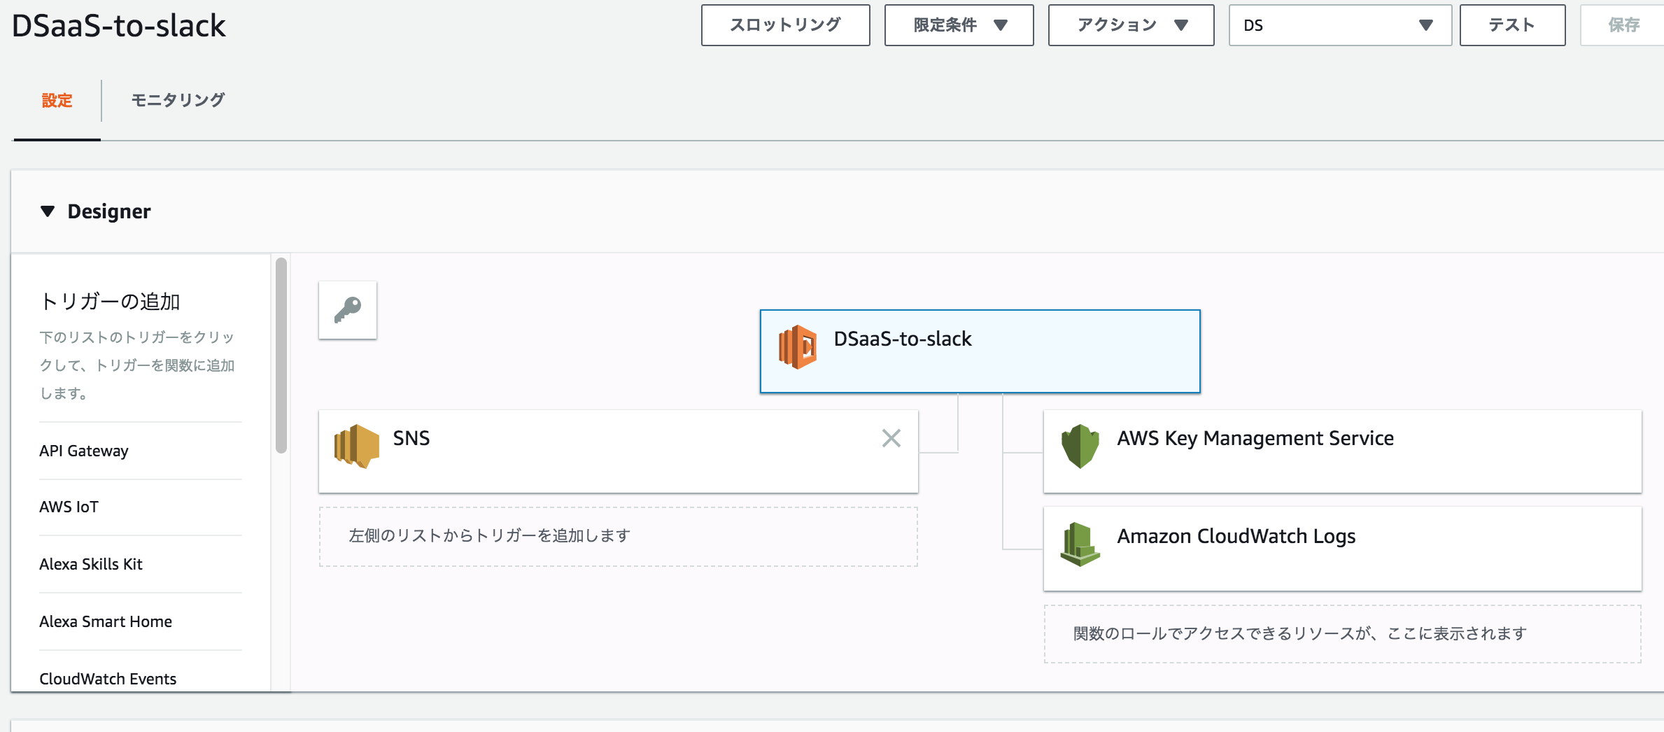Click the トリガーの追加 heading
Image resolution: width=1664 pixels, height=732 pixels.
(x=110, y=301)
